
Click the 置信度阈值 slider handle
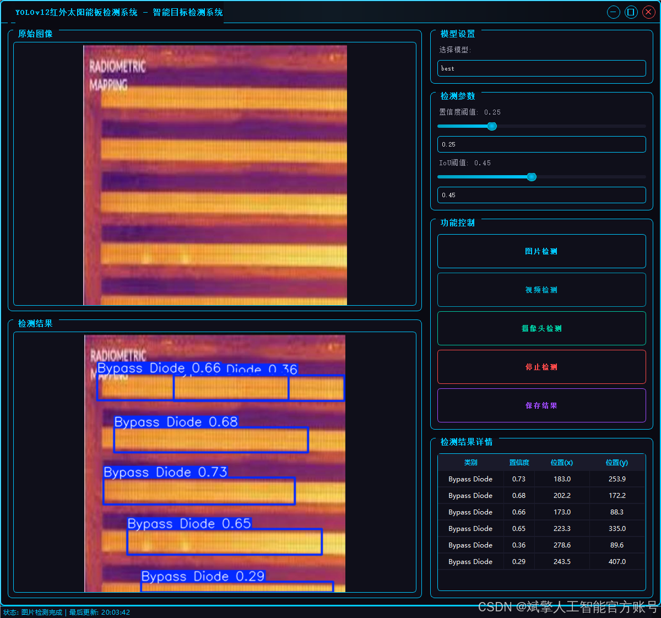coord(492,126)
